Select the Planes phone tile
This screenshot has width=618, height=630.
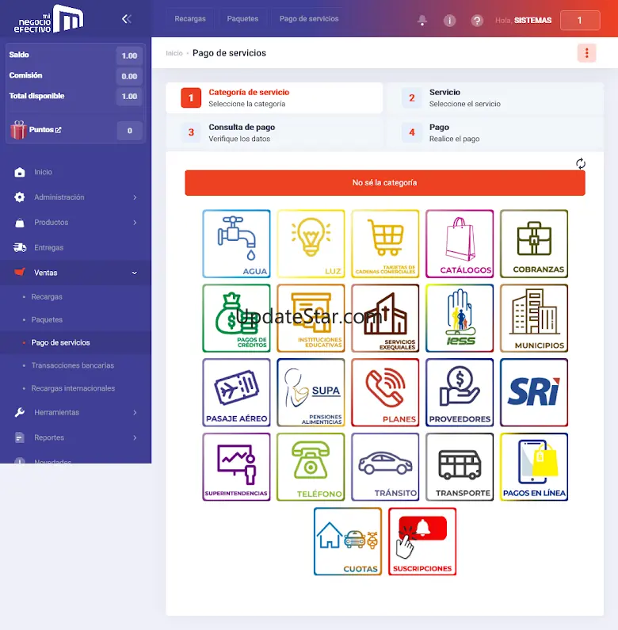point(385,392)
